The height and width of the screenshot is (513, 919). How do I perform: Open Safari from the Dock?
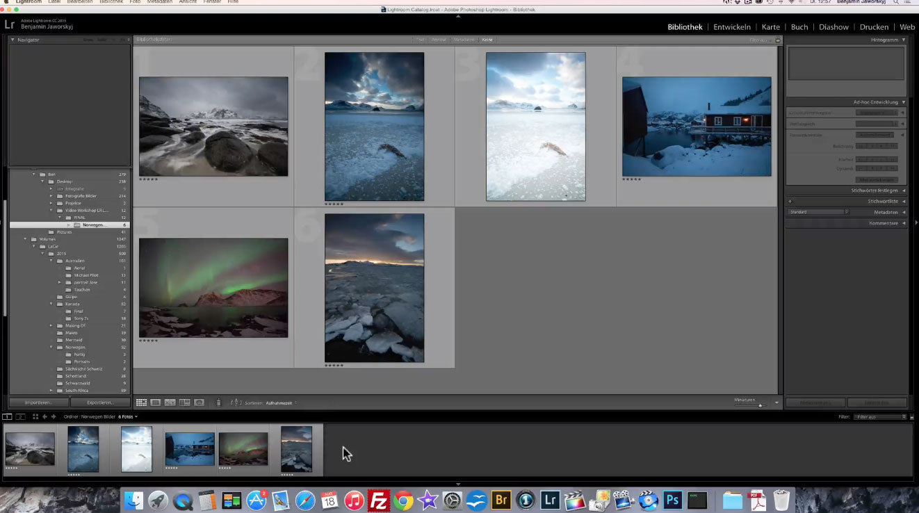coord(305,500)
